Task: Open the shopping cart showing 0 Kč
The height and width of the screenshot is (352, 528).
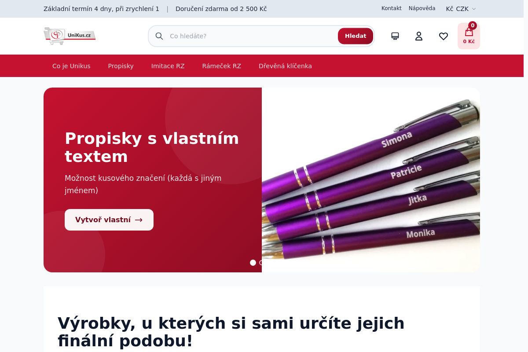Action: tap(469, 36)
